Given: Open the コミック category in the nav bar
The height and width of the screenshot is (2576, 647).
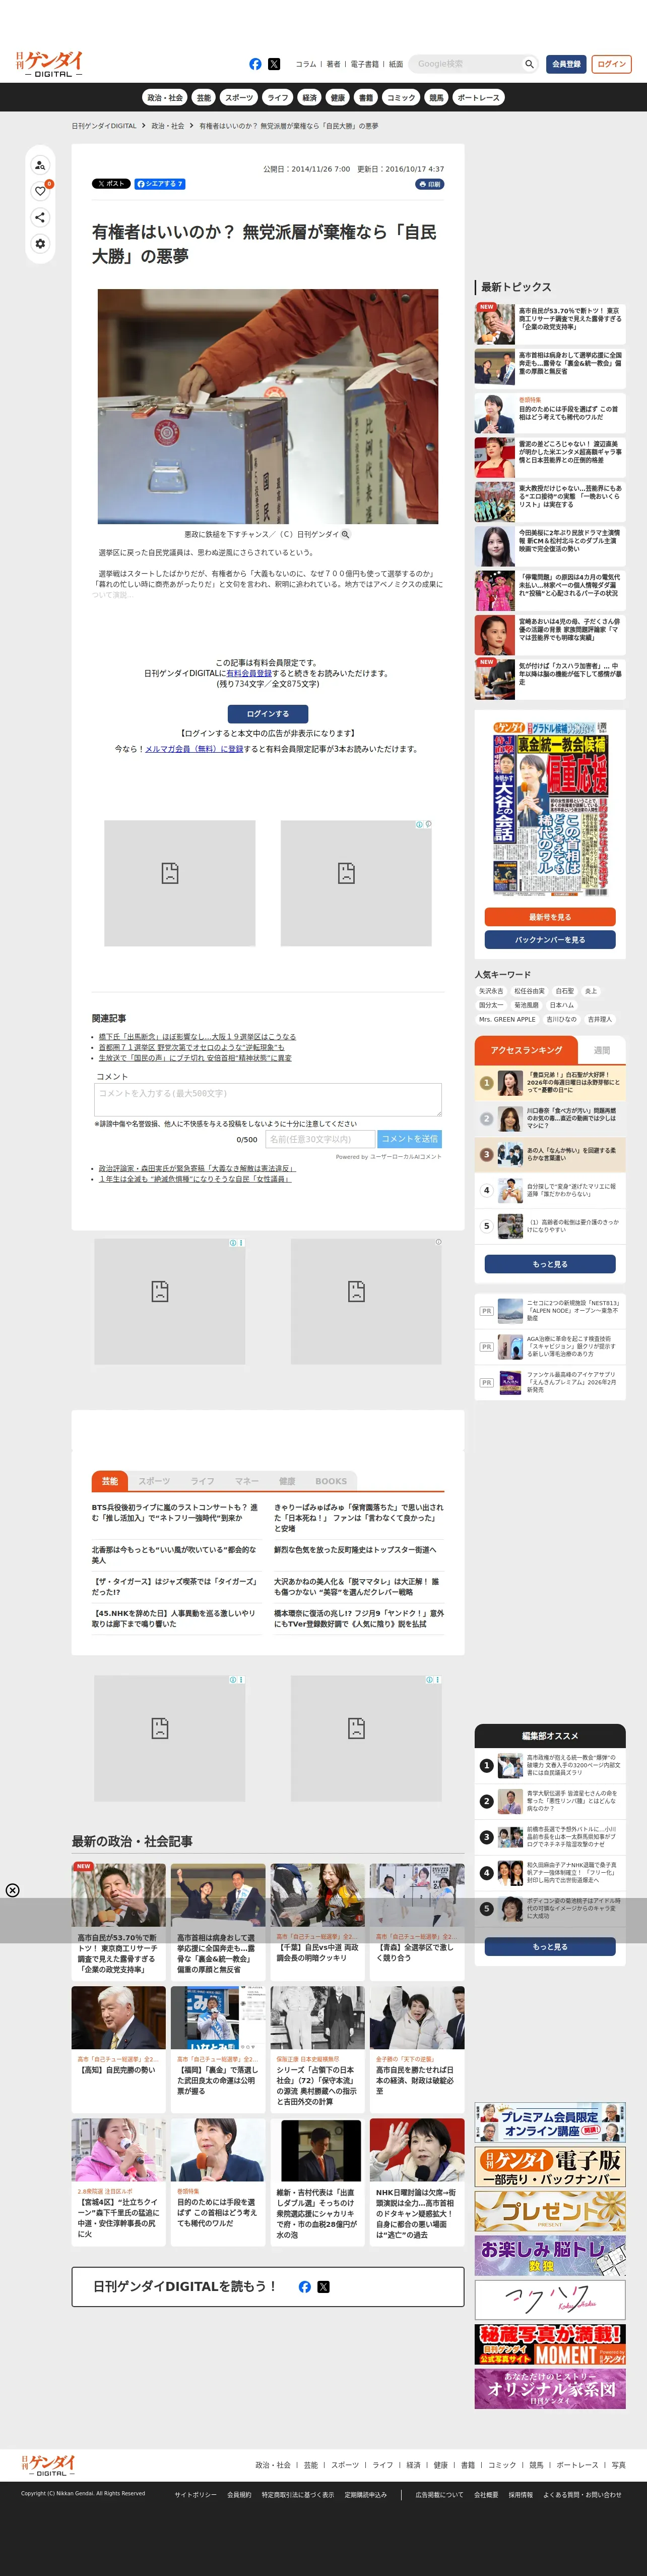Looking at the screenshot, I should 402,98.
